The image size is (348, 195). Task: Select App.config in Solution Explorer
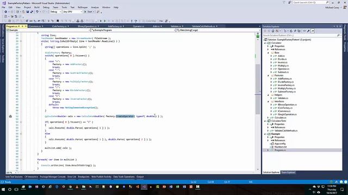tap(280, 144)
